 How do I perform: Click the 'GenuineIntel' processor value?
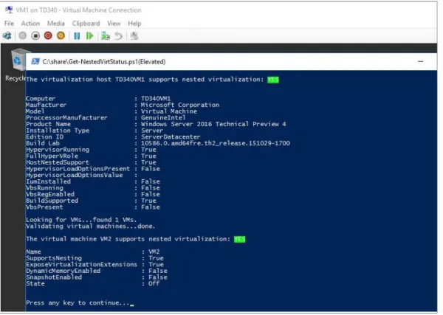[x=163, y=118]
